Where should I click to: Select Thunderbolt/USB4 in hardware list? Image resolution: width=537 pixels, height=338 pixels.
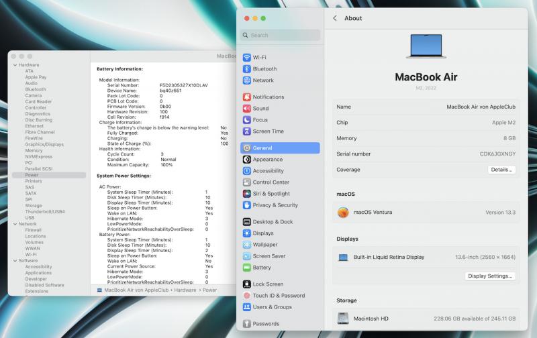coord(44,212)
